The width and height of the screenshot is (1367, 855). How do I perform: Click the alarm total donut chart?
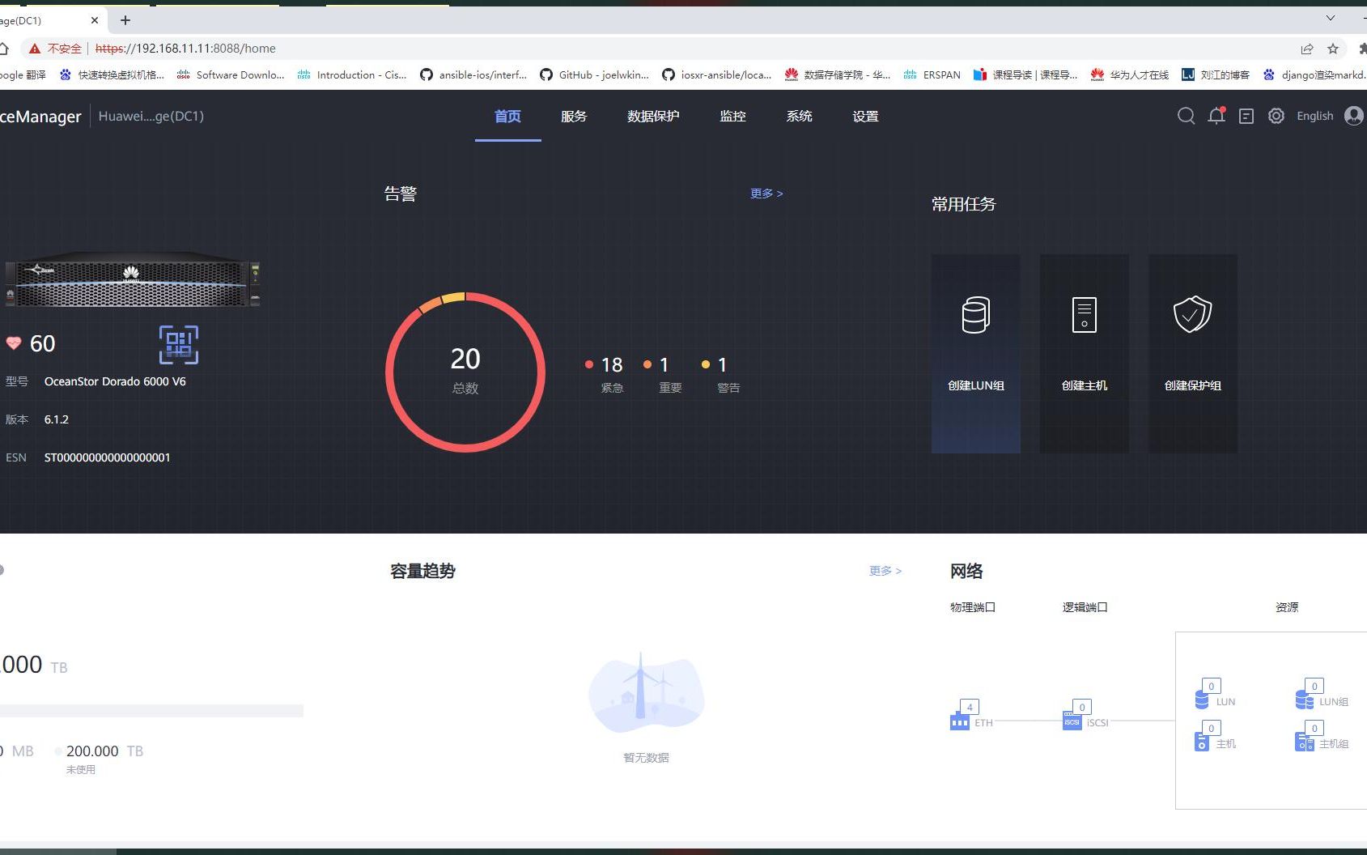465,372
